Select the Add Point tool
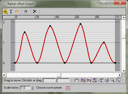The height and width of the screenshot is (94, 128). click(x=17, y=12)
